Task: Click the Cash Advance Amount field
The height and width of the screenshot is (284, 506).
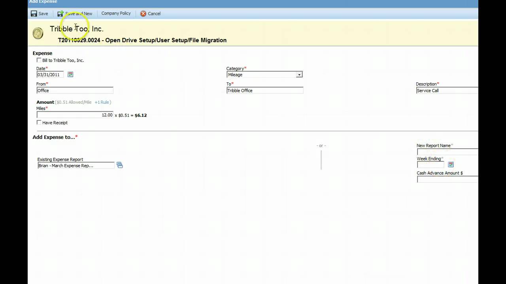Action: [447, 179]
